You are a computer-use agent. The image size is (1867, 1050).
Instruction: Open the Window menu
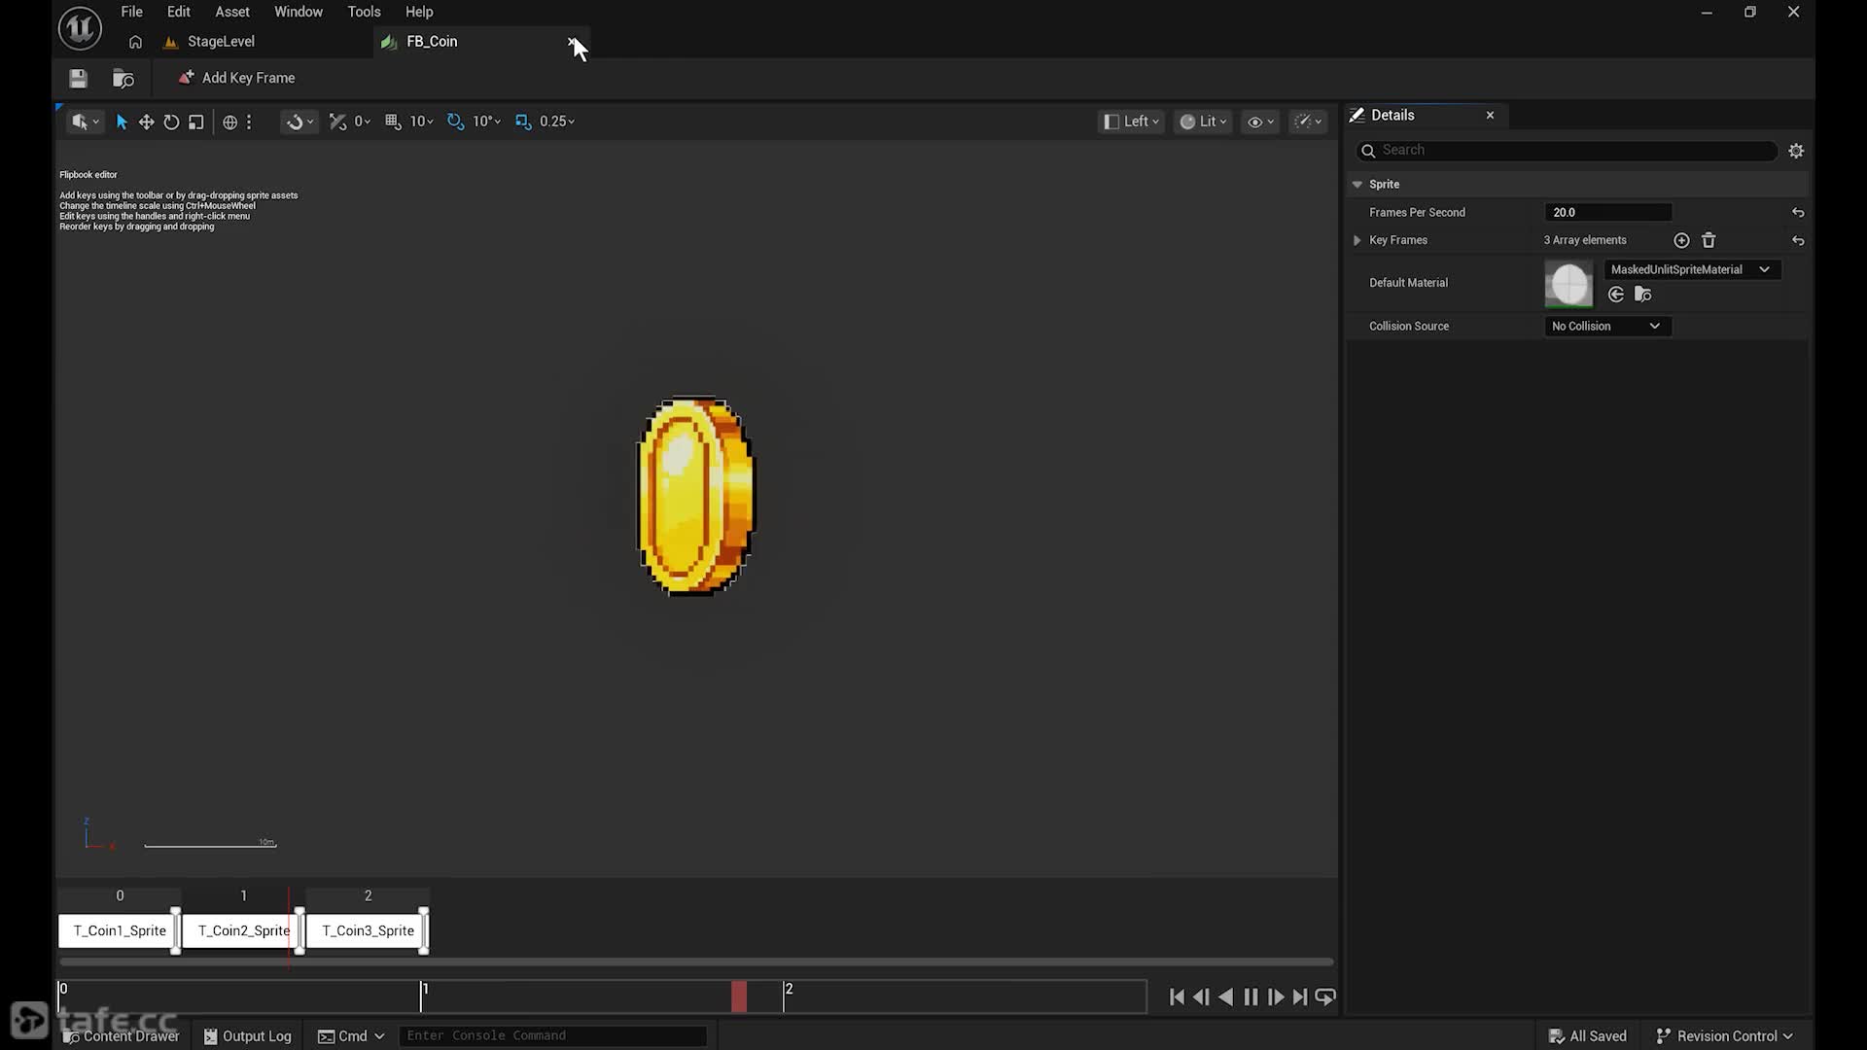[x=299, y=12]
